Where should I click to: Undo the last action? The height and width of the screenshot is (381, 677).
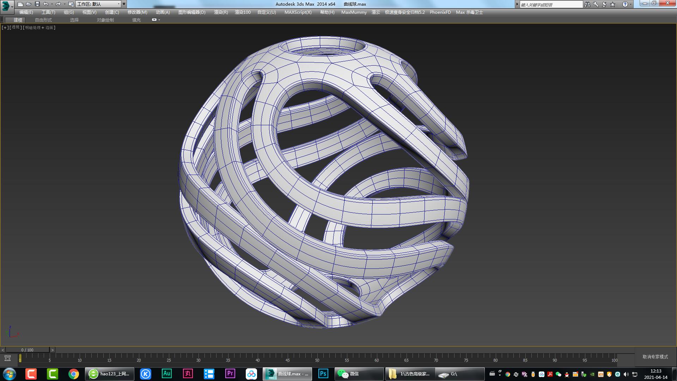click(x=45, y=4)
